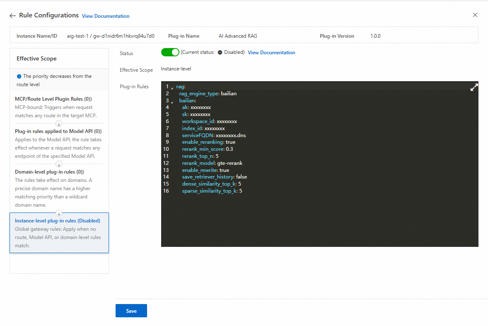The width and height of the screenshot is (488, 326).
Task: Select Instance-level plug-in rules (Disabled)
Action: (x=59, y=233)
